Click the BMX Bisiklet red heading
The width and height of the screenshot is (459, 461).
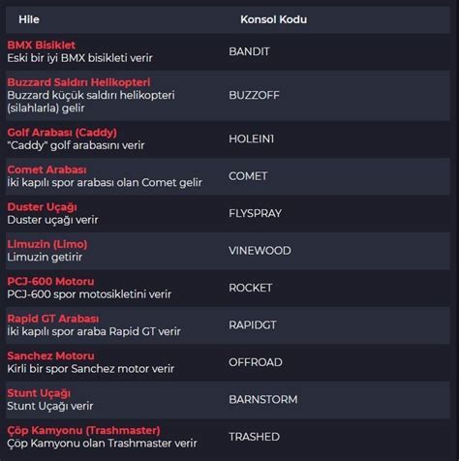click(x=42, y=45)
